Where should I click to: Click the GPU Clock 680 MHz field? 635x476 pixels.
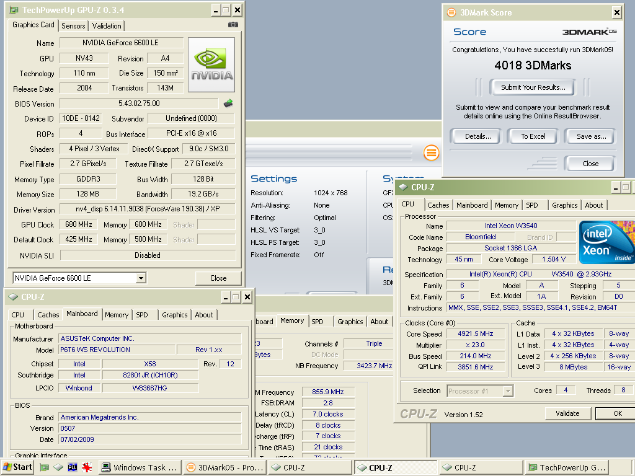[78, 224]
